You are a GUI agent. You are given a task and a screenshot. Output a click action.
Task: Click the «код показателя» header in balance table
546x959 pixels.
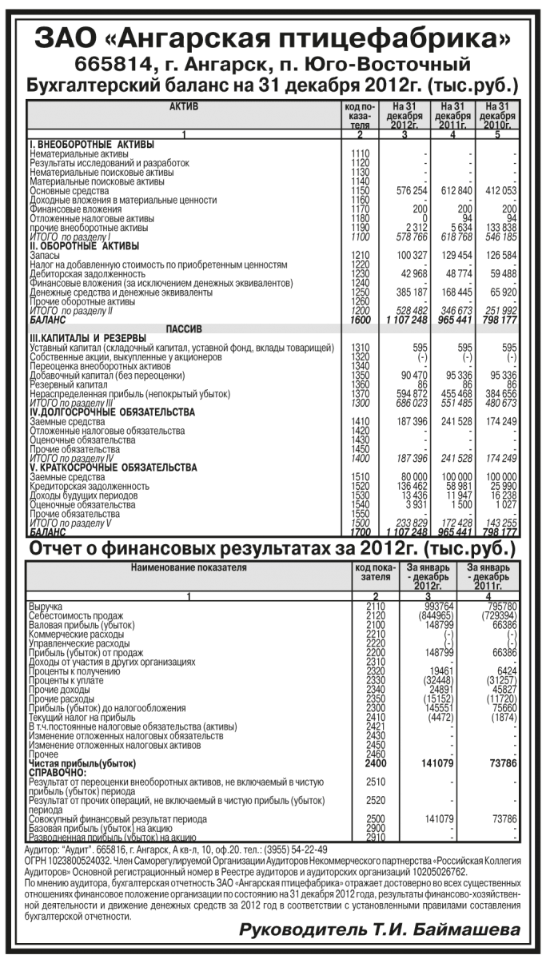pyautogui.click(x=360, y=115)
